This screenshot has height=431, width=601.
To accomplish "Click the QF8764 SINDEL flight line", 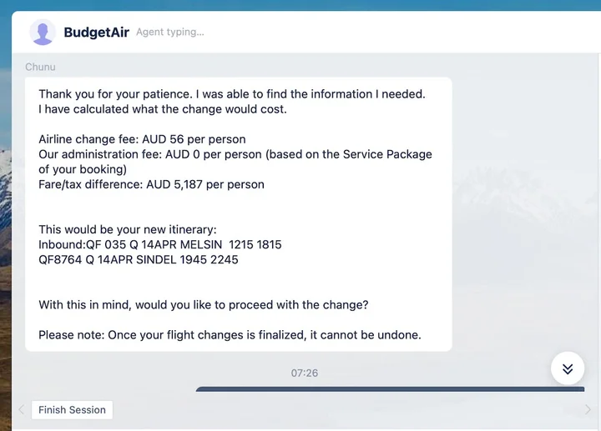I will [x=139, y=259].
